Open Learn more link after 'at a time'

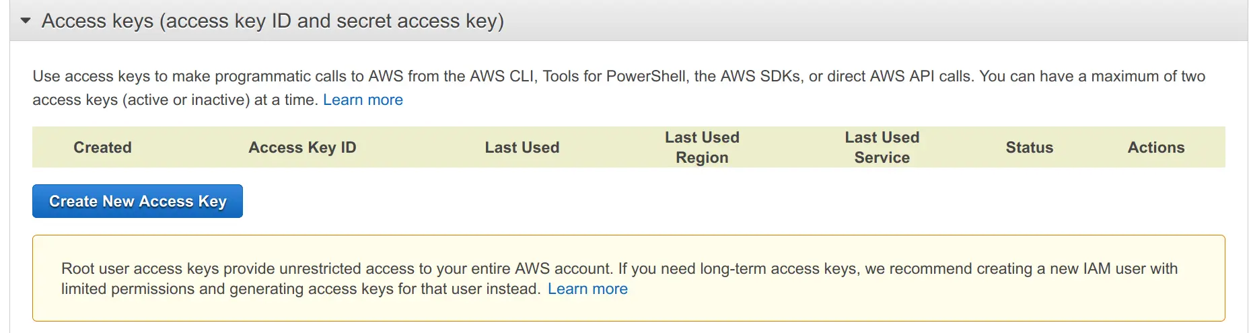pos(363,100)
